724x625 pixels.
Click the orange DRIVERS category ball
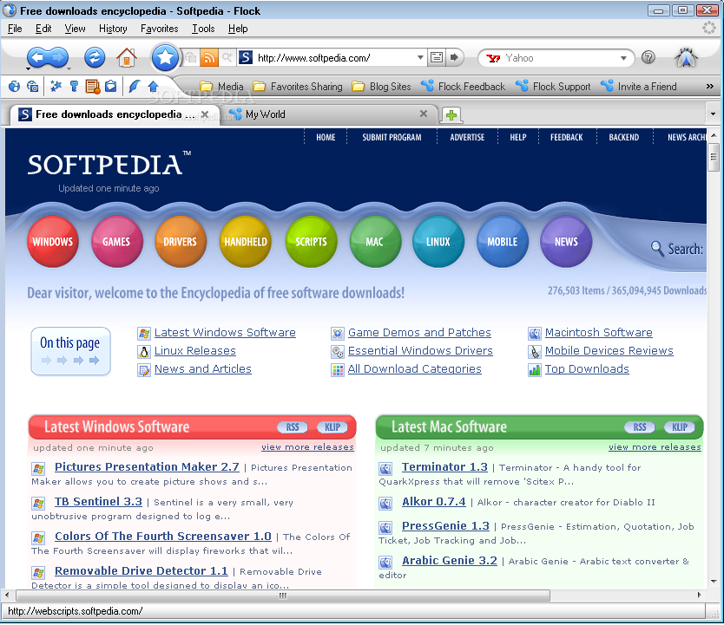click(180, 242)
